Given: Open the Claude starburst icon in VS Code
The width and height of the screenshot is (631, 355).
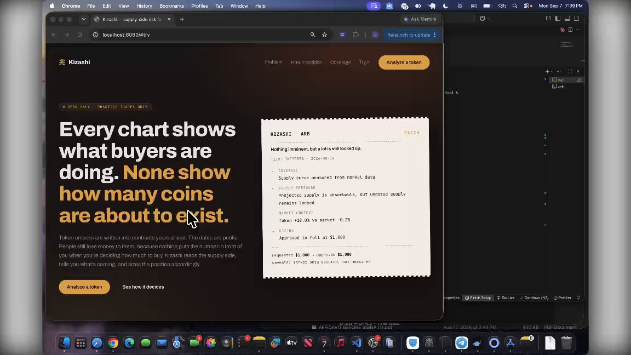Looking at the screenshot, I should click(562, 30).
